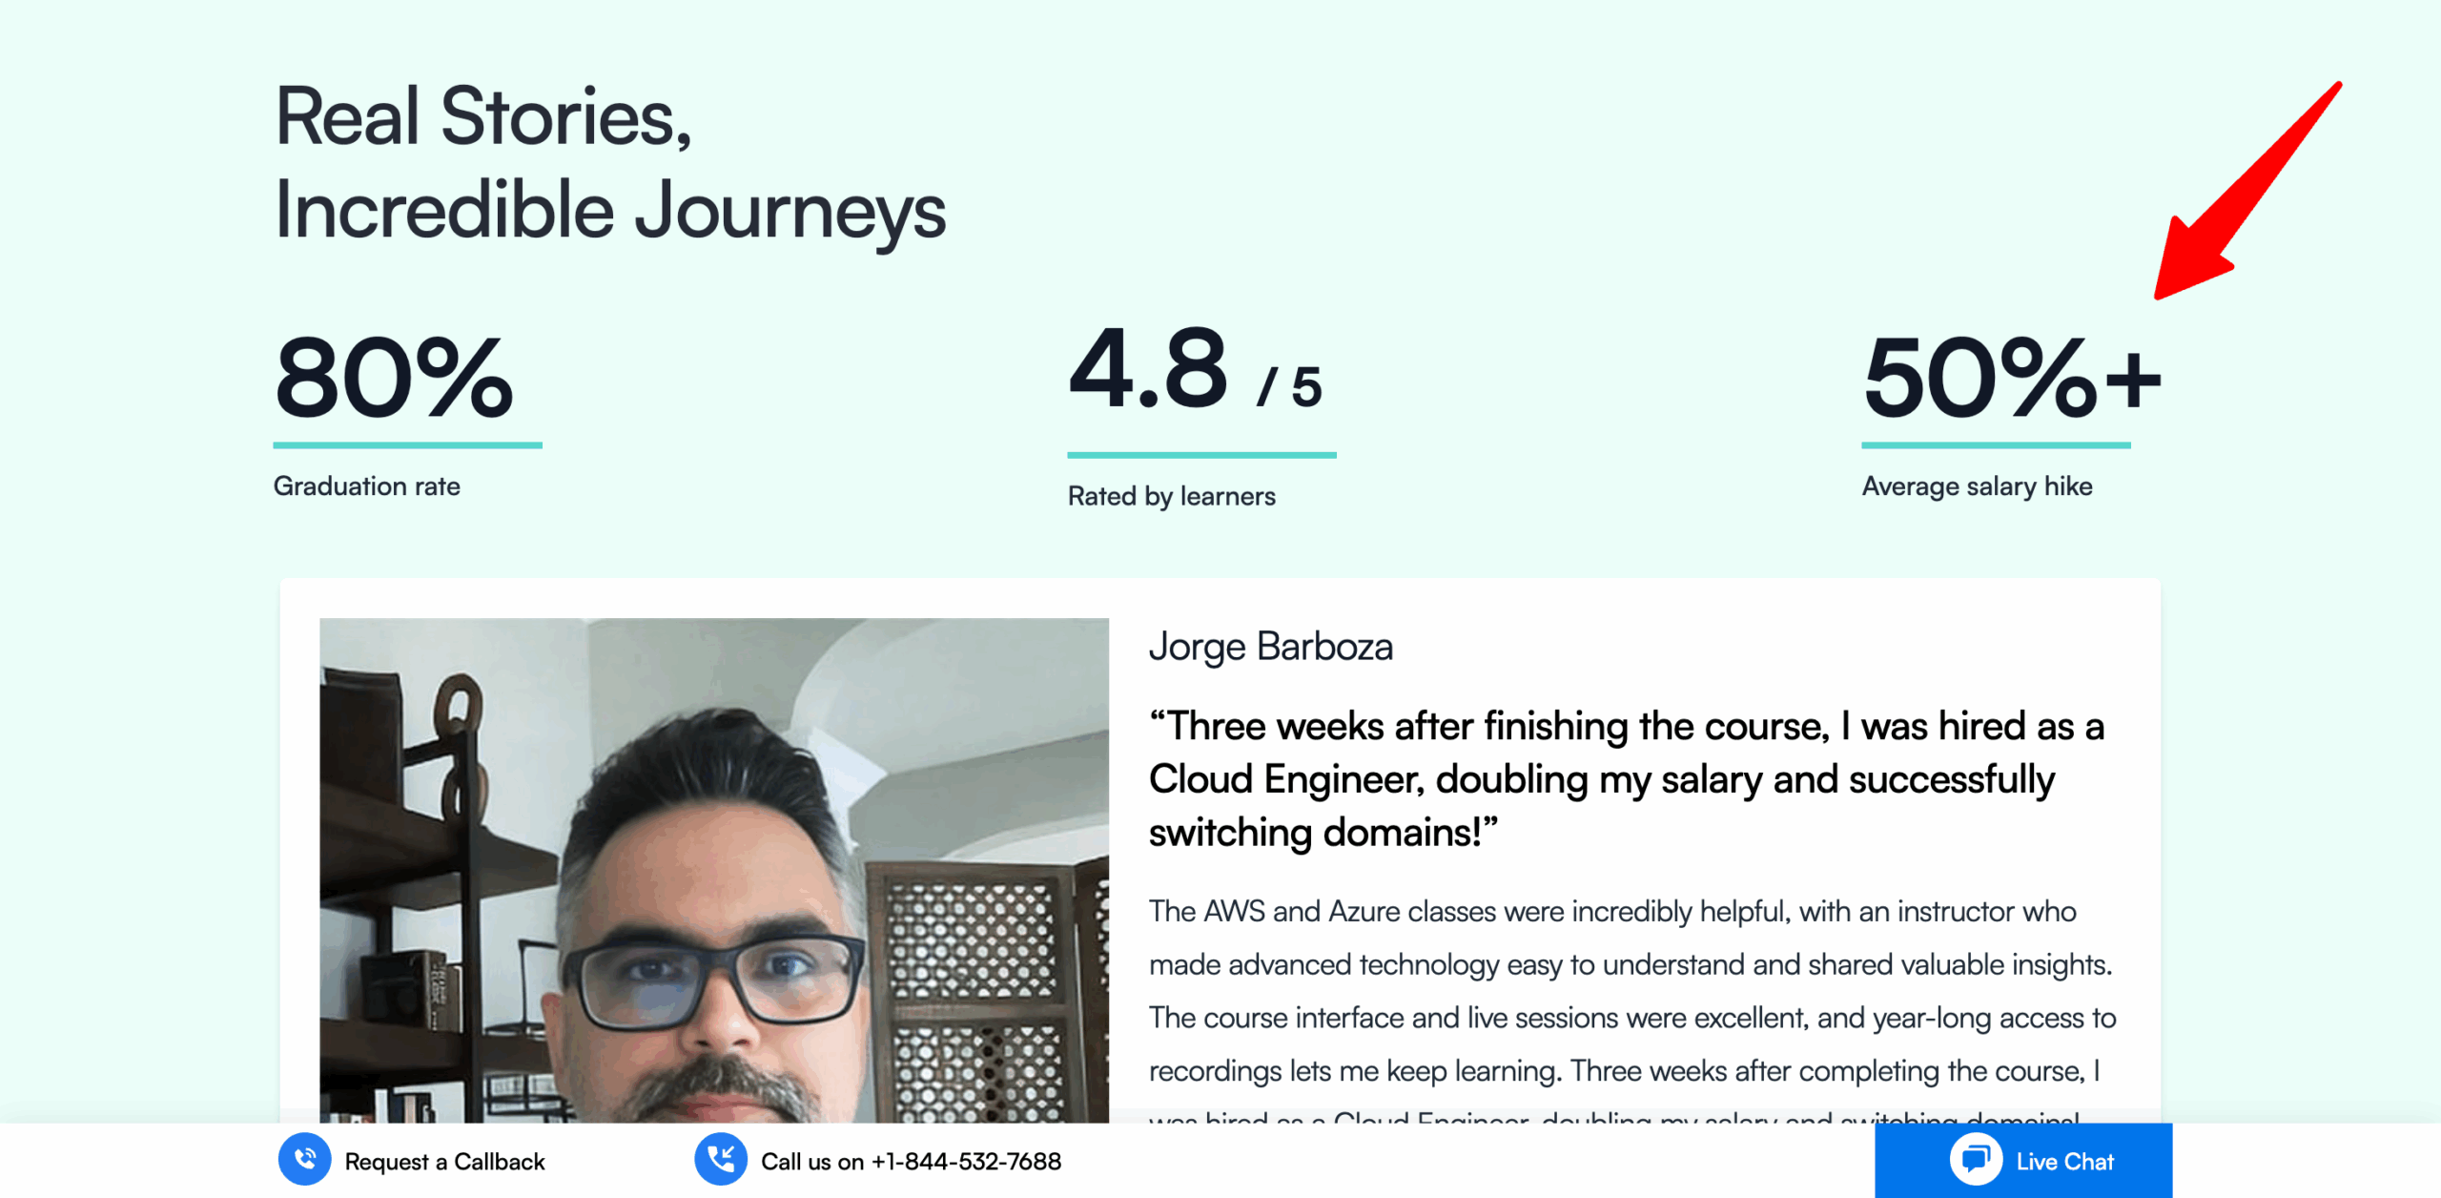Viewport: 2441px width, 1198px height.
Task: Open Jorge Barboza's testimonial photo
Action: coord(713,870)
